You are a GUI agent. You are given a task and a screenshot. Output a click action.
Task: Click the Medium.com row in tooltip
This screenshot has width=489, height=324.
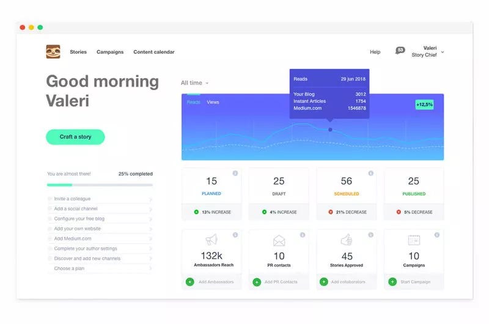tap(329, 108)
